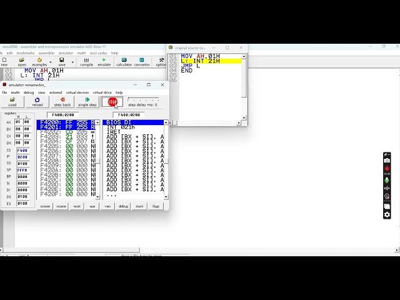Click the left memory address field F400:0200

click(x=62, y=115)
